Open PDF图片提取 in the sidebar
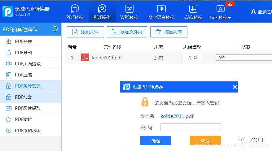Viewport: 272px width, 151px height. 31,108
